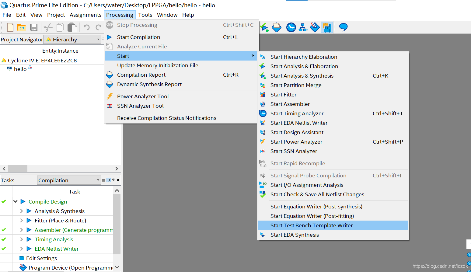Viewport: 471px width, 272px height.
Task: Click the play icon beside Timing Analysis task
Action: click(29, 239)
